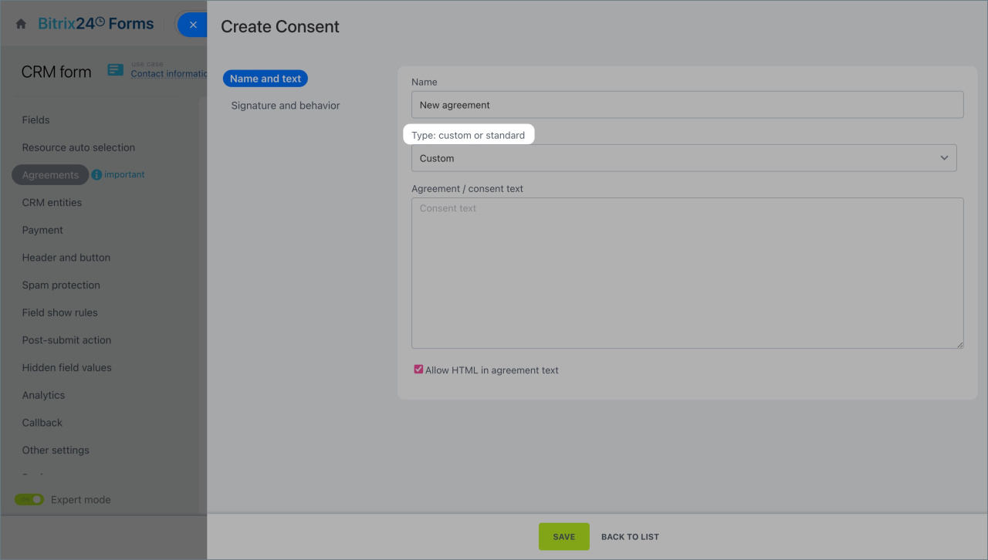The height and width of the screenshot is (560, 988).
Task: Select the Name and text tab
Action: (x=266, y=79)
